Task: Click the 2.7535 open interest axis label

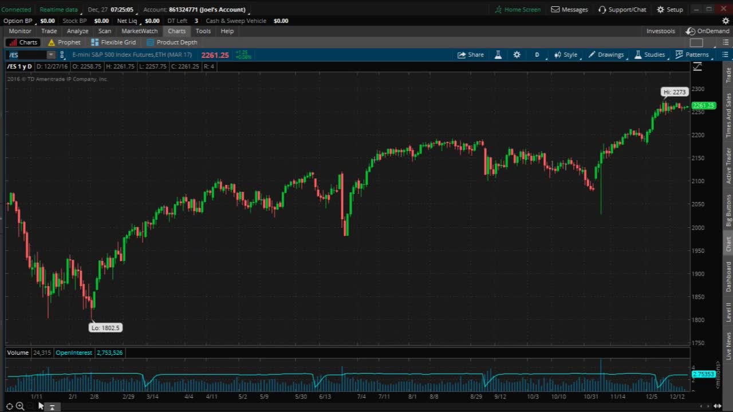Action: tap(703, 374)
